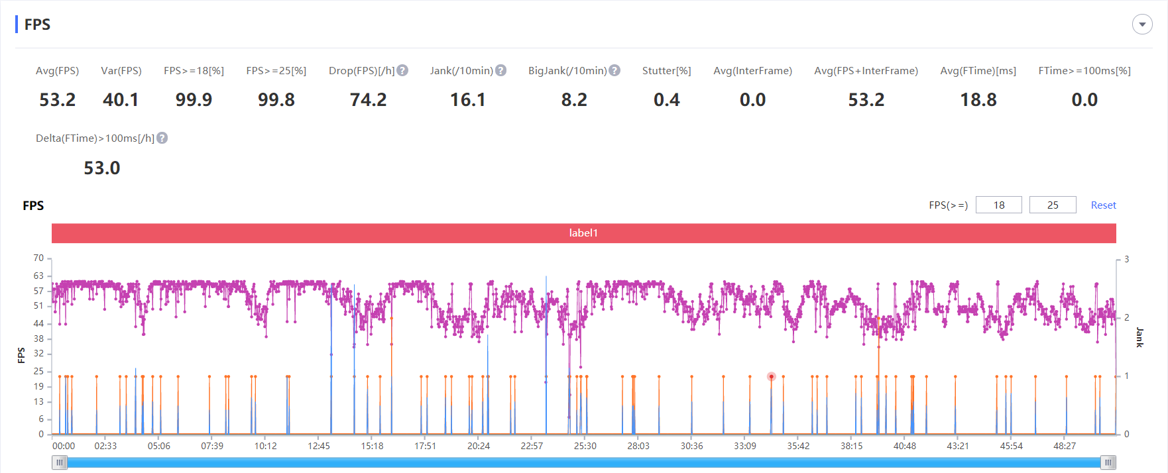Collapse the FPS panel with circular arrow
1168x473 pixels.
[x=1142, y=25]
